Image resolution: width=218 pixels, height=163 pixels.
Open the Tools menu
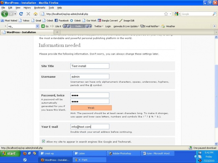[51, 8]
